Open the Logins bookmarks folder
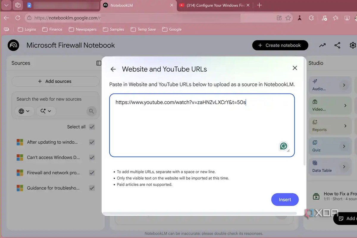Screen dimensions: 357x238 coord(27,29)
